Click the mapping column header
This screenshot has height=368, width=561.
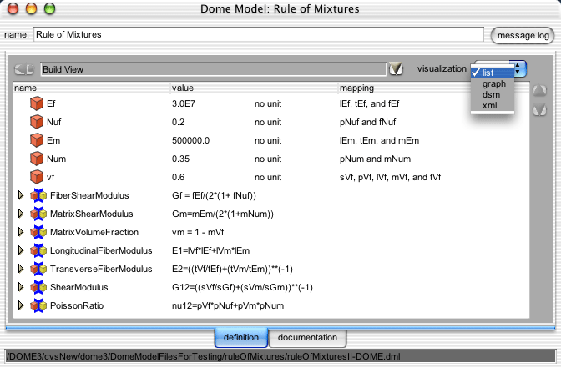(434, 88)
